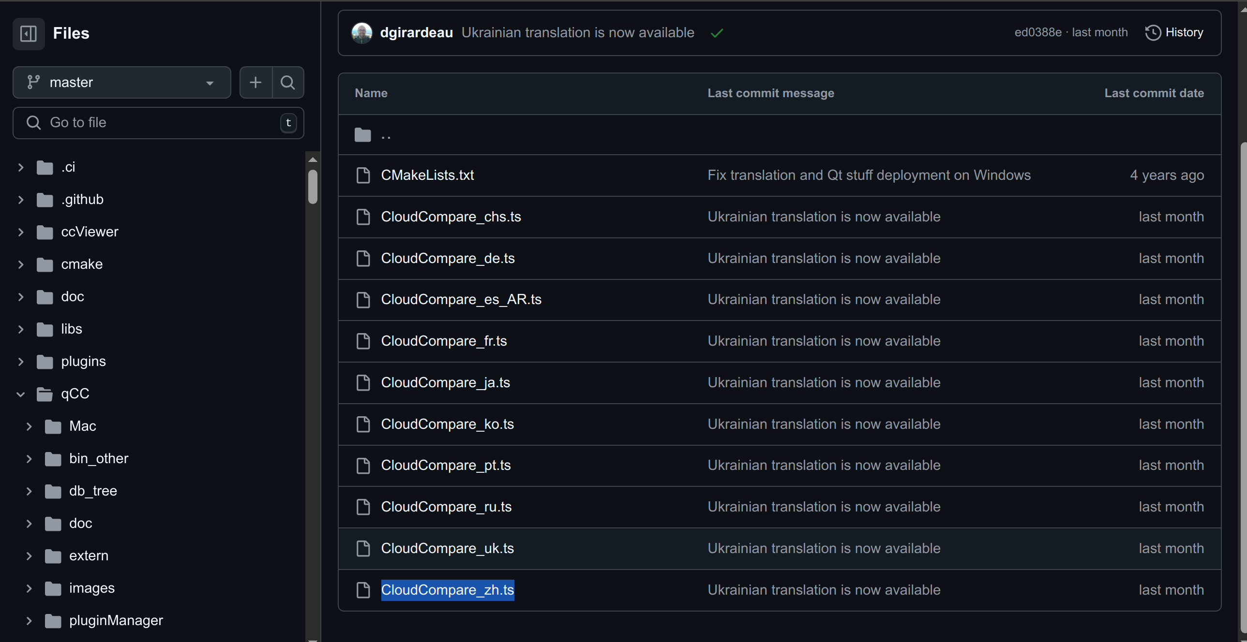Click the file icon beside CloudCompare_ko.ts
This screenshot has height=642, width=1247.
coord(363,424)
